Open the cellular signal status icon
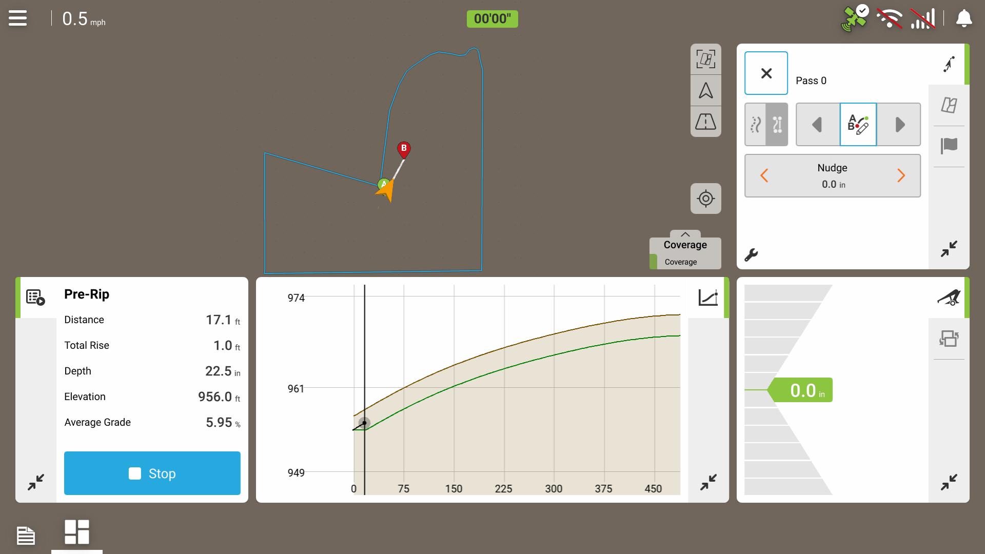985x554 pixels. (922, 18)
